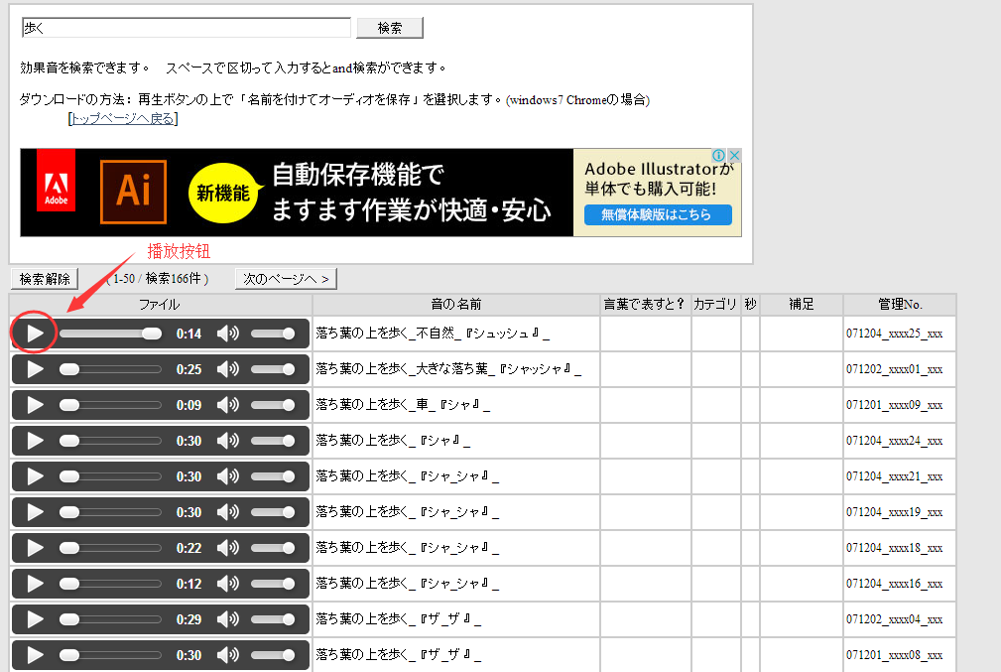Viewport: 1001px width, 672px height.
Task: Click the seek bar of the 0:09 audio
Action: point(110,405)
